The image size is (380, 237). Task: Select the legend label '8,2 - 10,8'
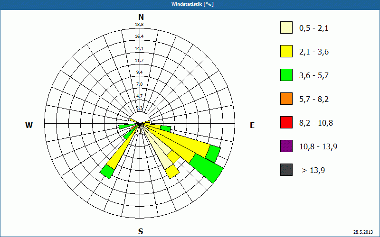point(316,123)
